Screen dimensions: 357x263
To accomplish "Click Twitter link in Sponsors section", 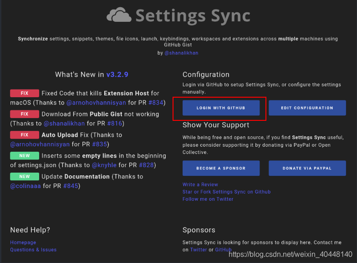I will (199, 250).
